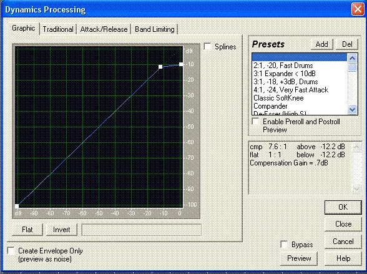This screenshot has height=274, width=367.
Task: Toggle Enable Preroll and Postroll Preview
Action: (x=255, y=122)
